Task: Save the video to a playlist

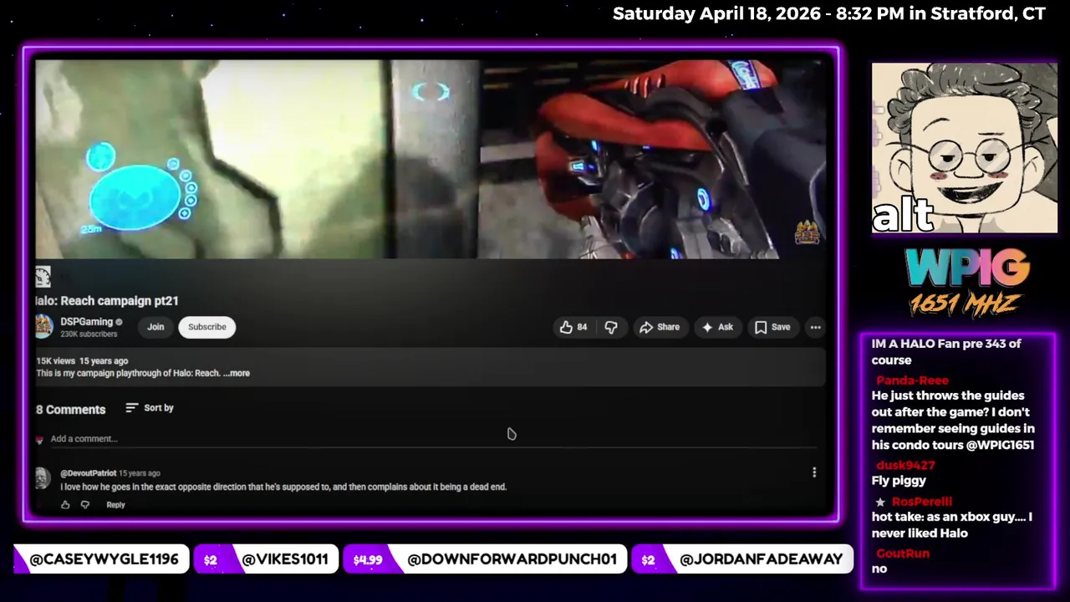Action: (772, 327)
